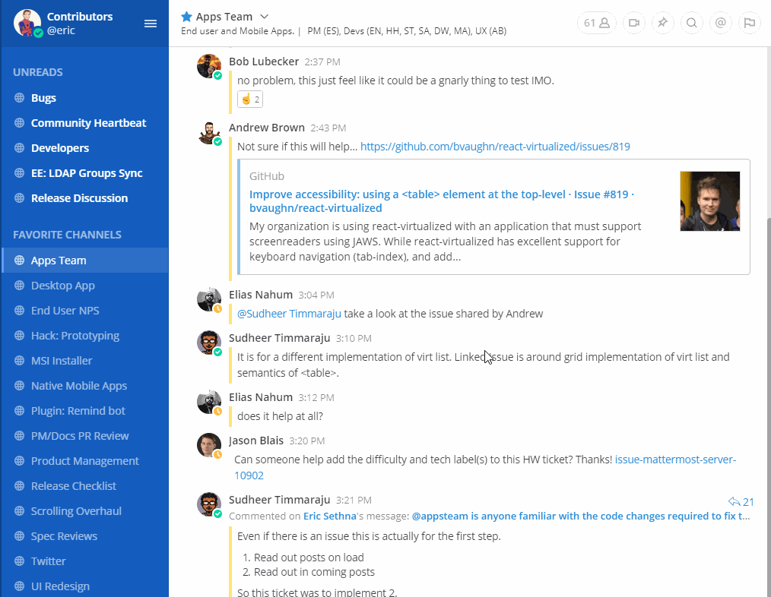Click Eric's profile avatar in sidebar
Image resolution: width=771 pixels, height=597 pixels.
pyautogui.click(x=27, y=23)
